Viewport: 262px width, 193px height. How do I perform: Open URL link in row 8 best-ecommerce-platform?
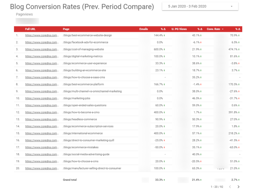[x=42, y=85]
